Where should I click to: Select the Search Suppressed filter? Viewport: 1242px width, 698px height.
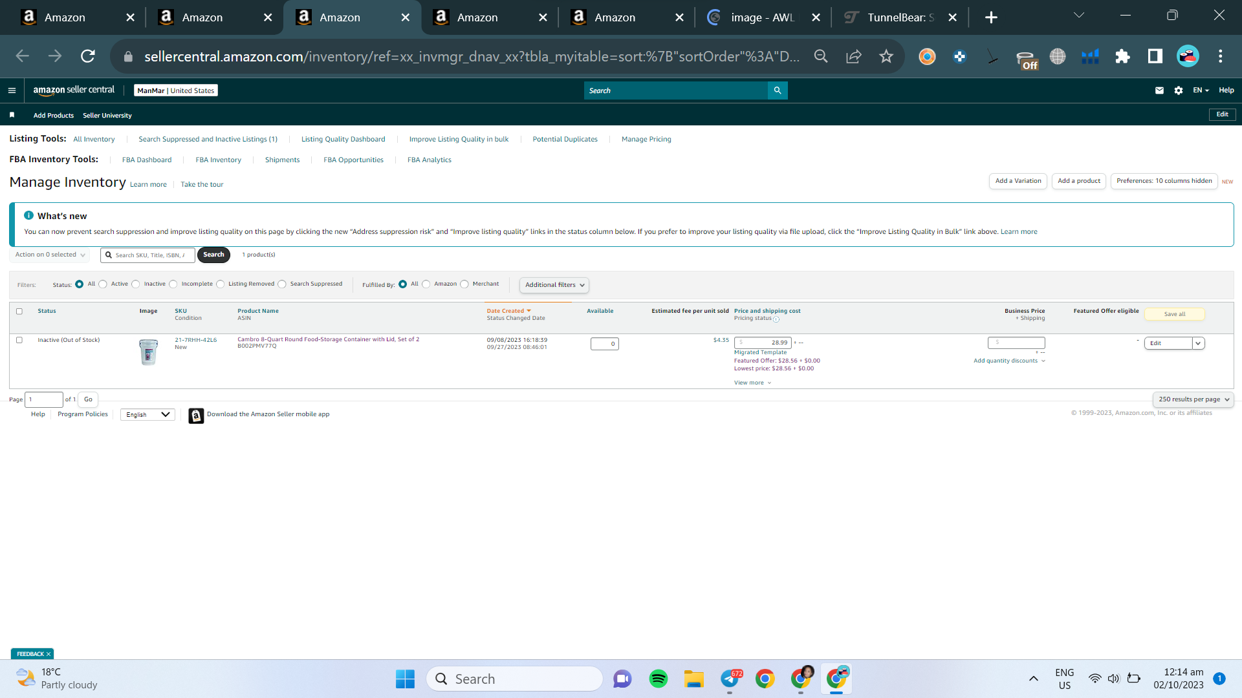[282, 284]
